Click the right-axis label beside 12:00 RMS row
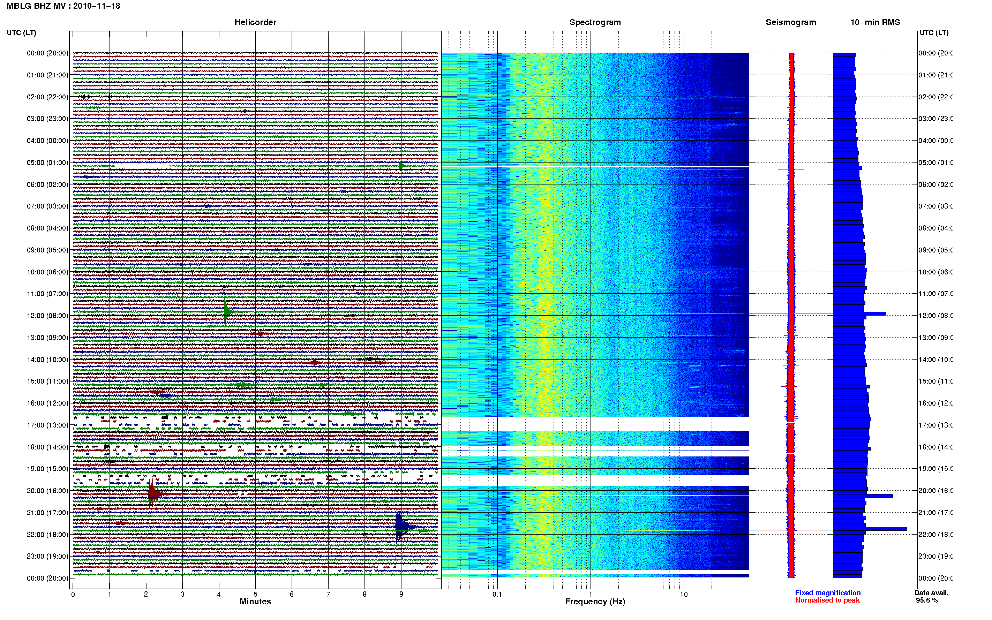Screen dimensions: 992x620 click(935, 316)
